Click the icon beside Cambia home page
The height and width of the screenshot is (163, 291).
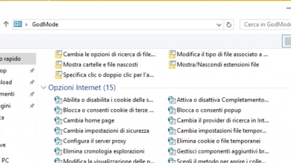(58, 120)
